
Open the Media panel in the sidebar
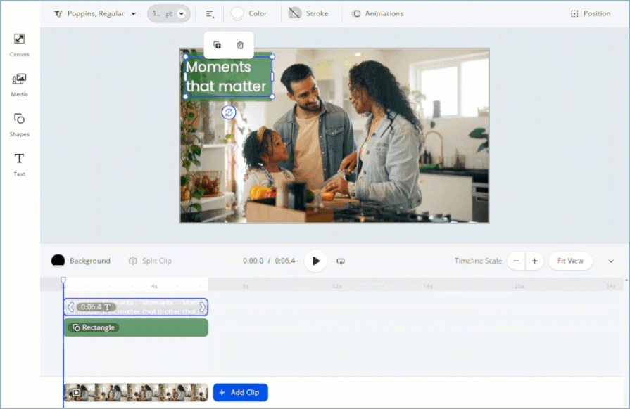tap(19, 84)
